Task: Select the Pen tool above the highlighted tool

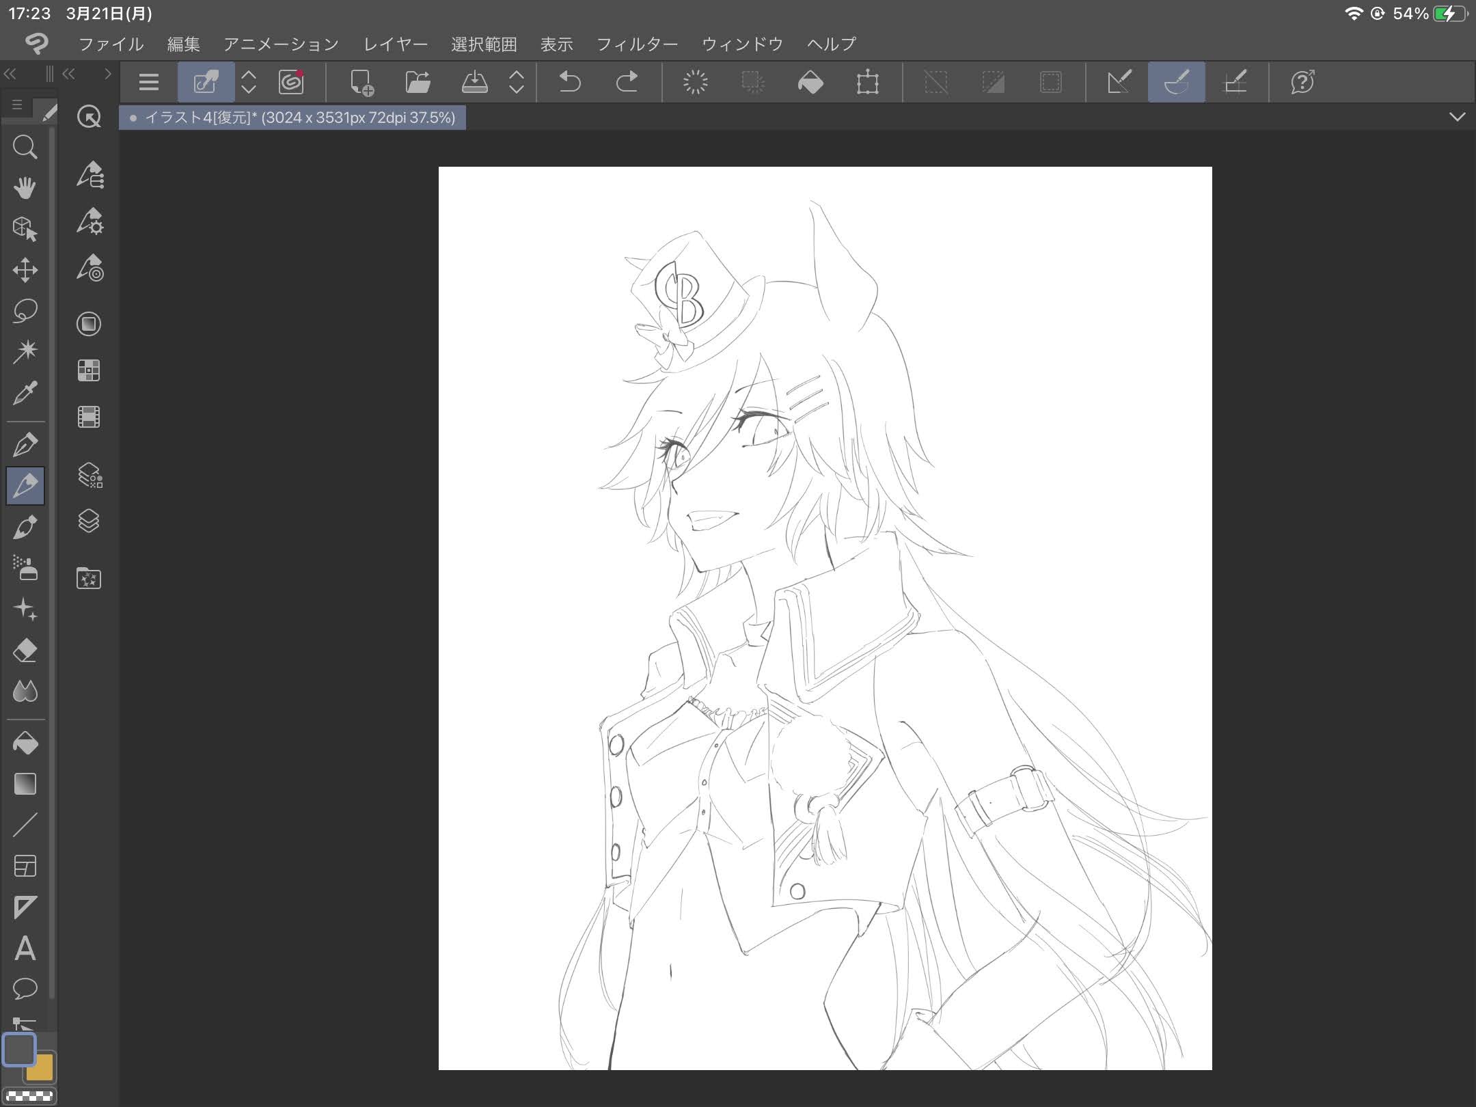Action: pyautogui.click(x=25, y=445)
